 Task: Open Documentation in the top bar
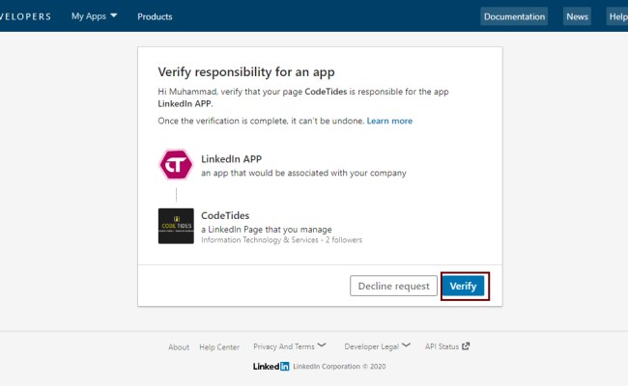[x=514, y=16]
